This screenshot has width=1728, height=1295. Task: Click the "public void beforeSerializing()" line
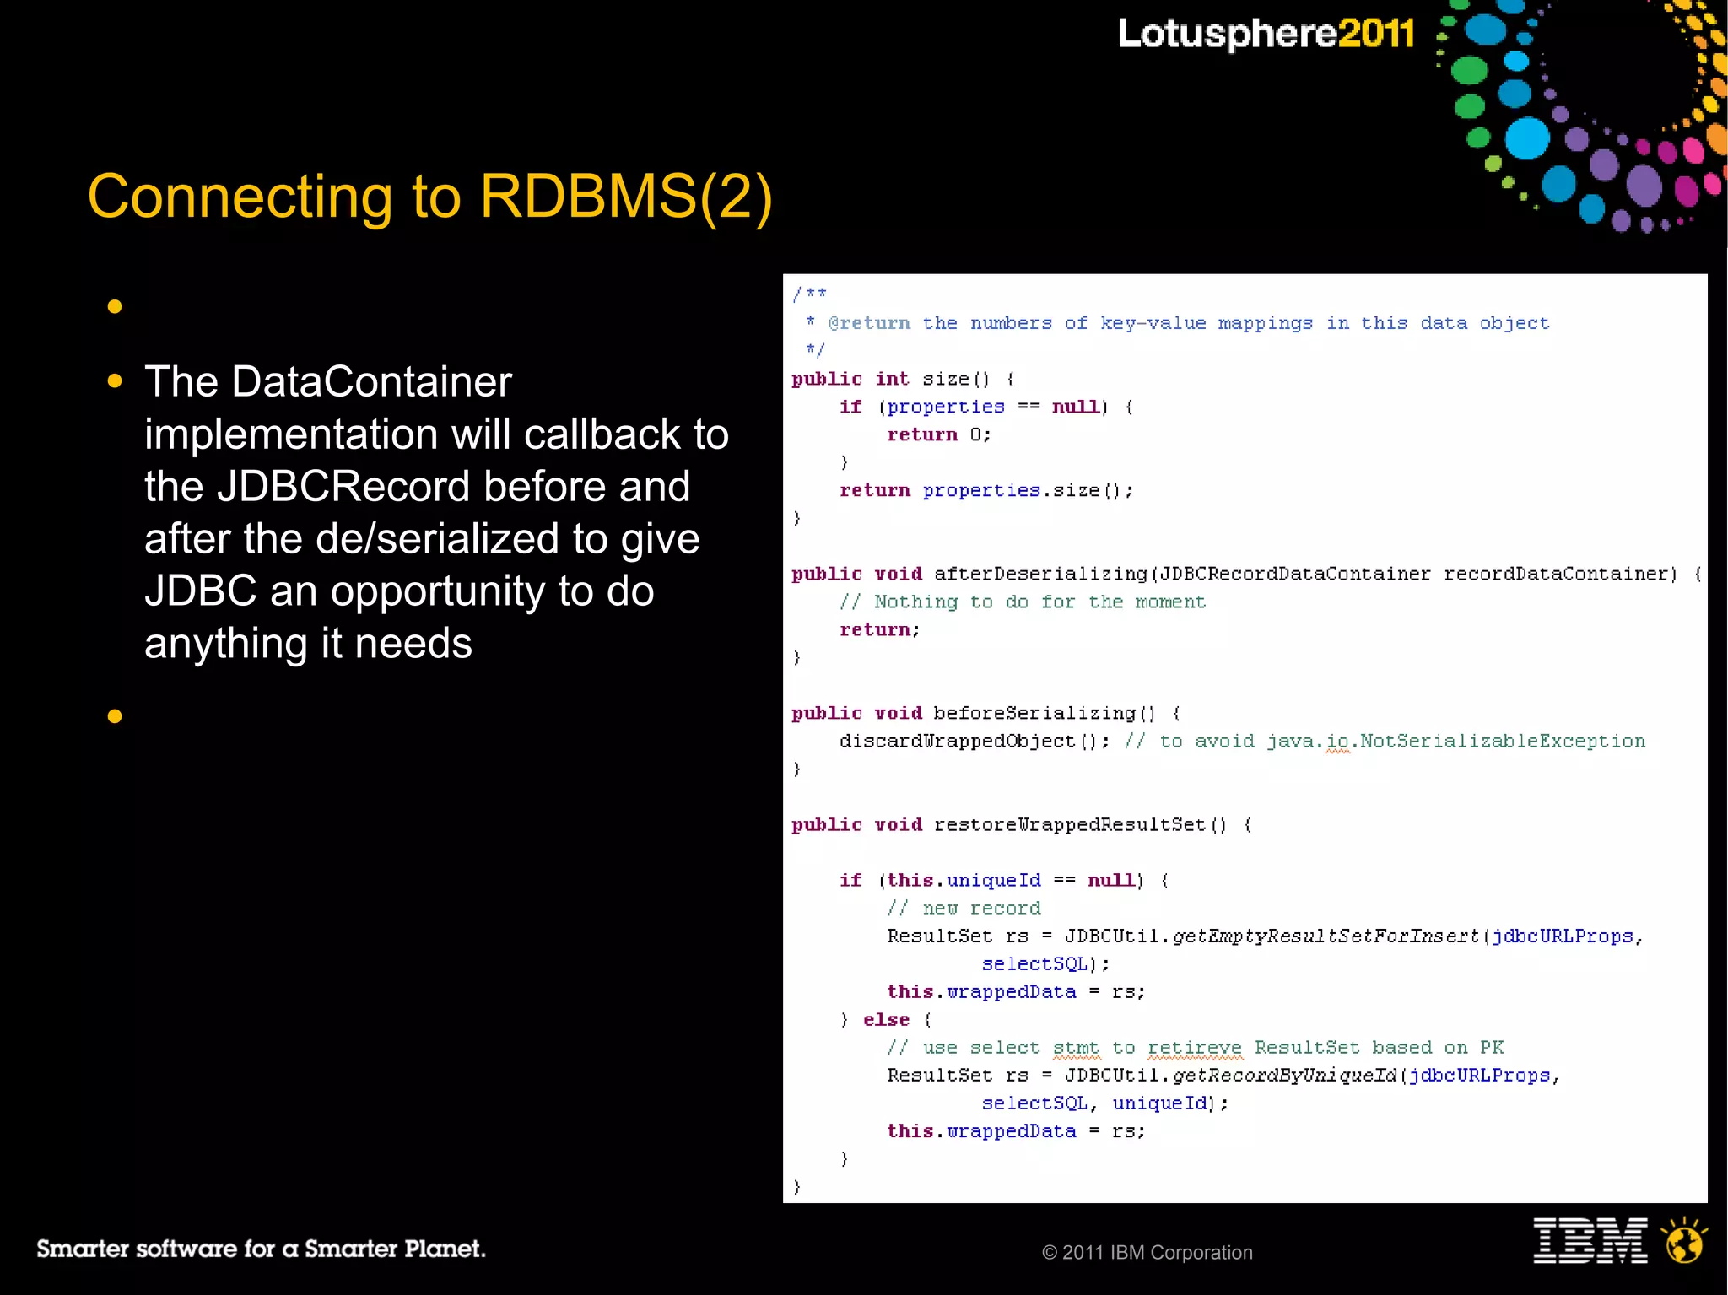coord(986,713)
